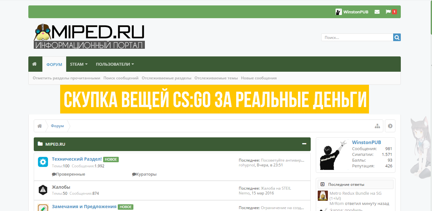Click the MIPED.RU category folder icon
Viewport: 432px width, 211px height.
(x=40, y=144)
